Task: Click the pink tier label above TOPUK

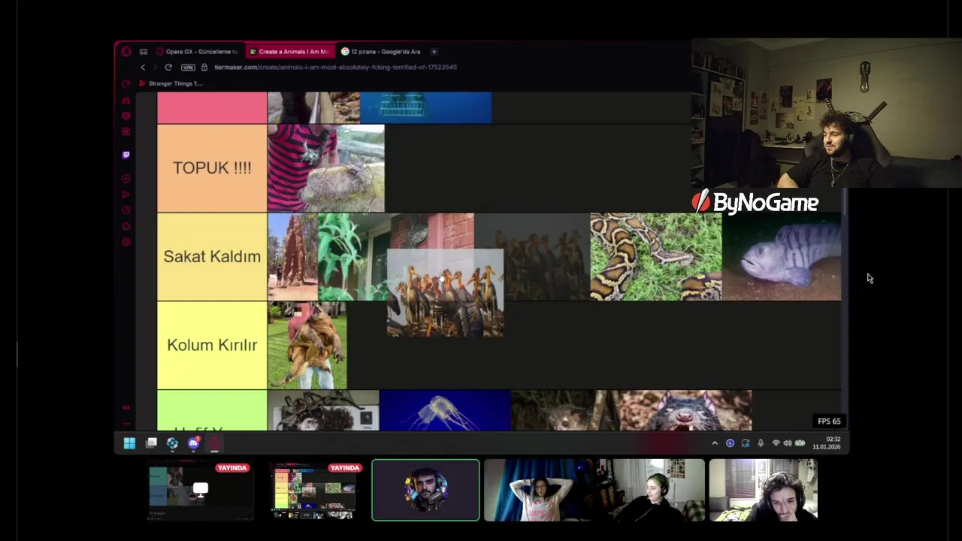Action: (212, 107)
